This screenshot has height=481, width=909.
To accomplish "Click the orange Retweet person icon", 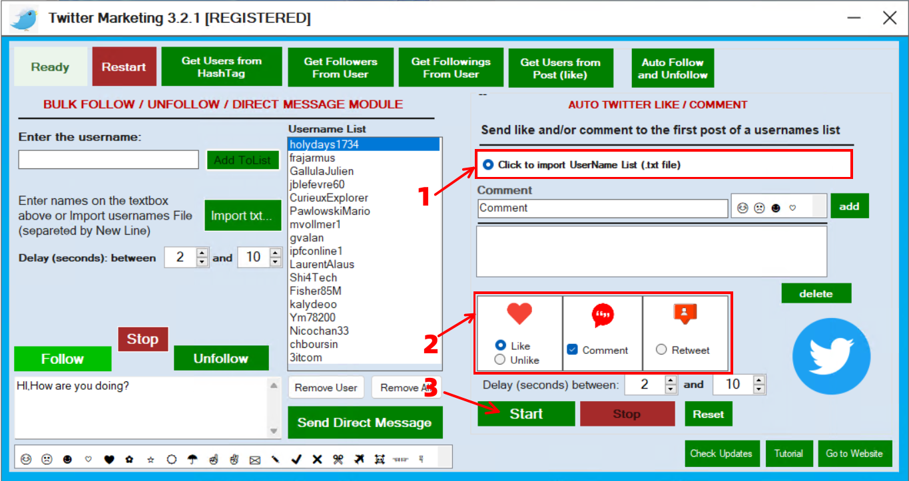I will click(685, 314).
